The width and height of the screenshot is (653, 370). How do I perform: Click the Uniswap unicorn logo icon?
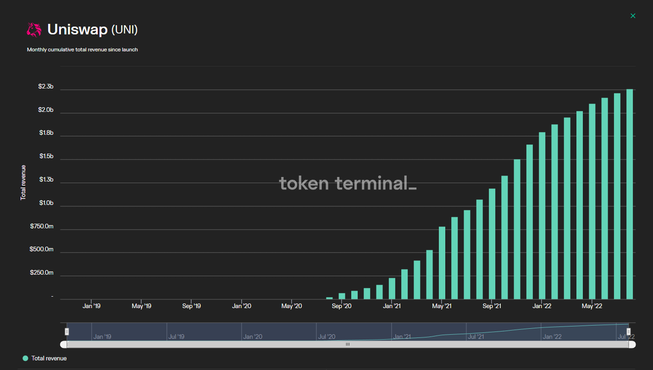click(x=34, y=29)
